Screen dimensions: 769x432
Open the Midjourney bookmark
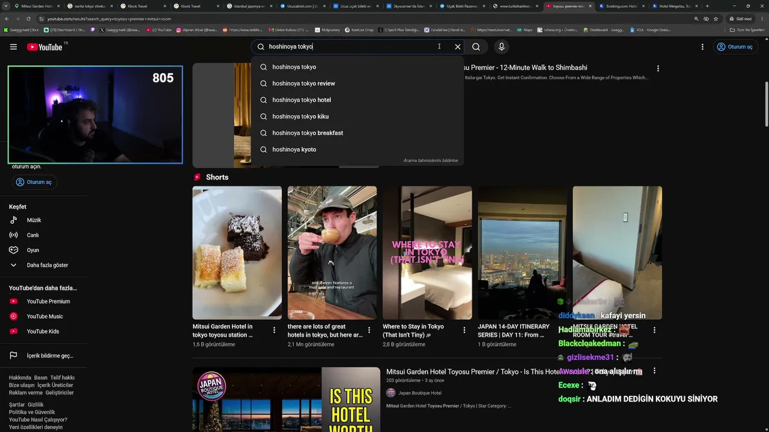coord(327,29)
